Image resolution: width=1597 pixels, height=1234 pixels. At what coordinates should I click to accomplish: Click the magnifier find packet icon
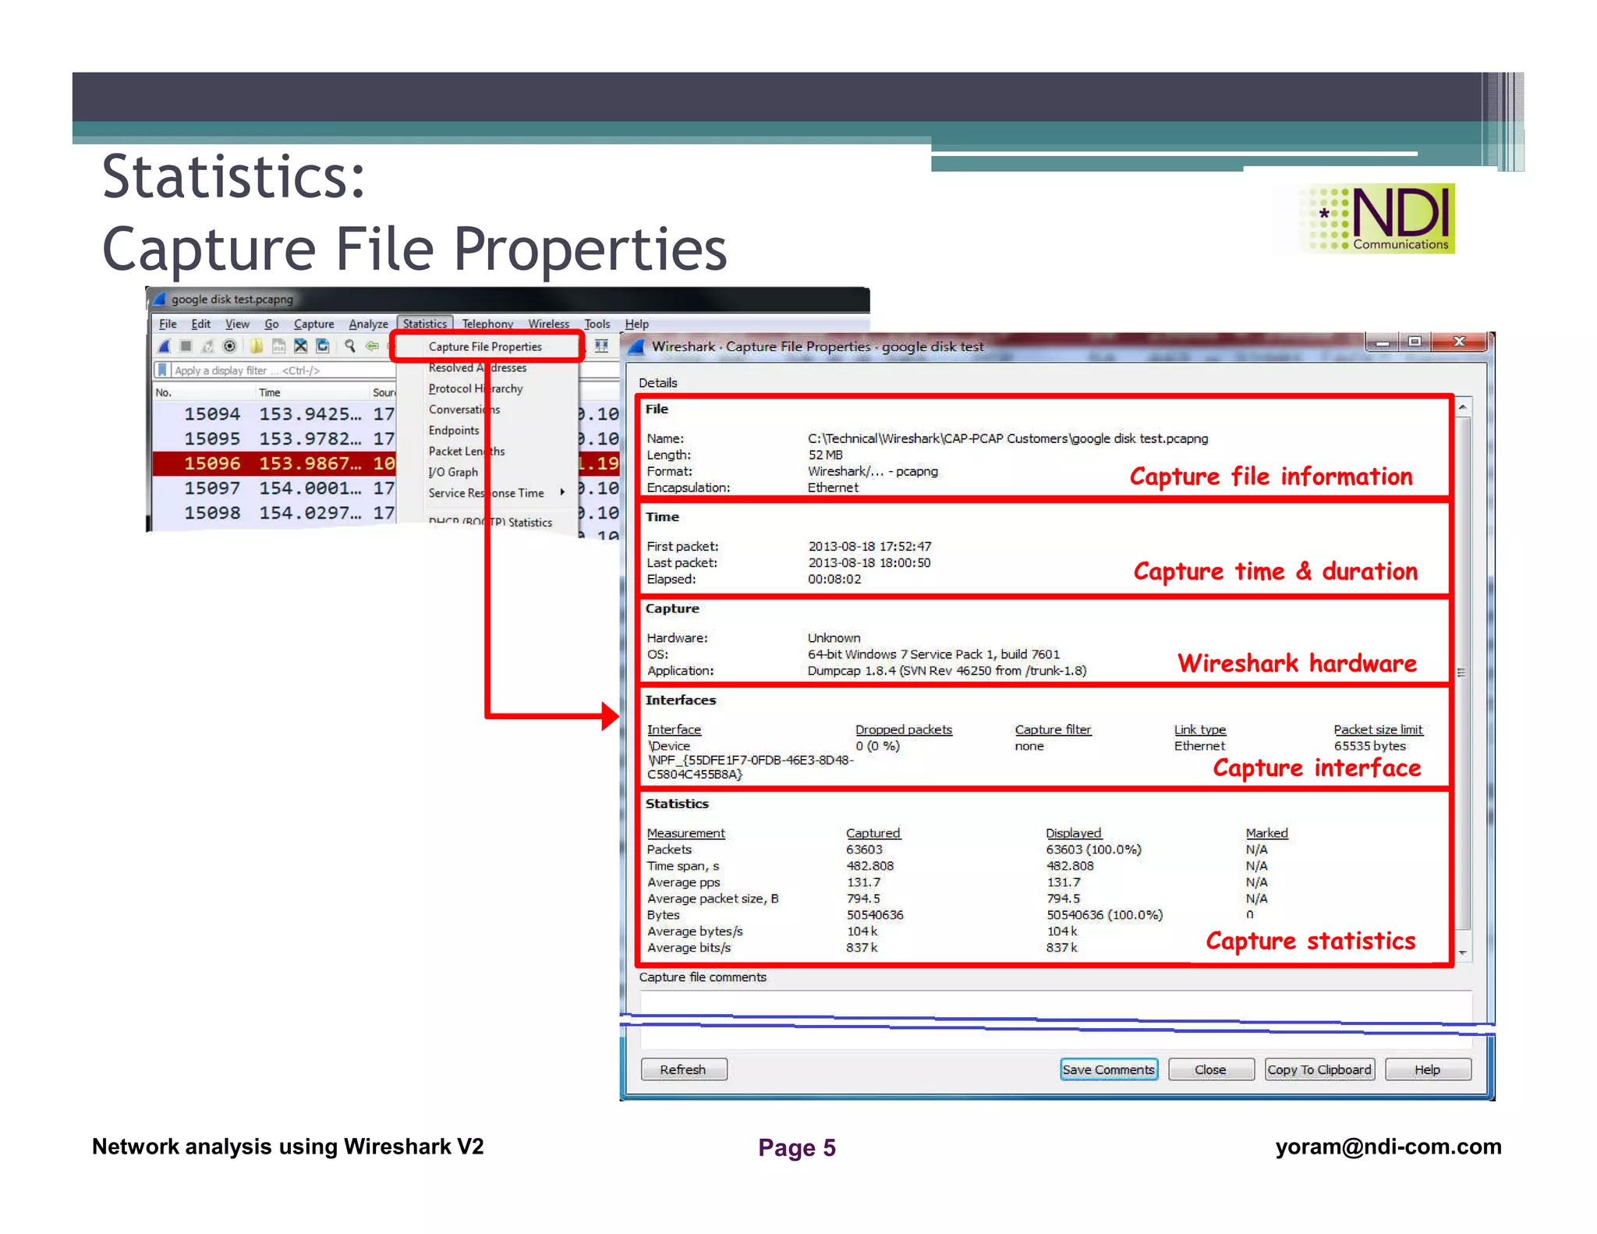350,346
